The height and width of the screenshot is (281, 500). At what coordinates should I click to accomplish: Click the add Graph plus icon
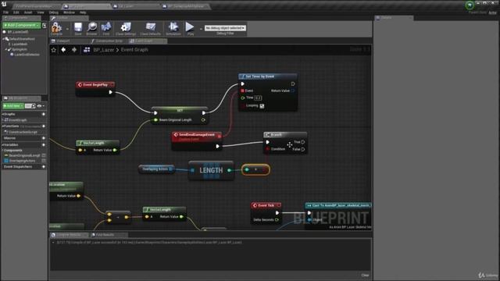[x=44, y=114]
